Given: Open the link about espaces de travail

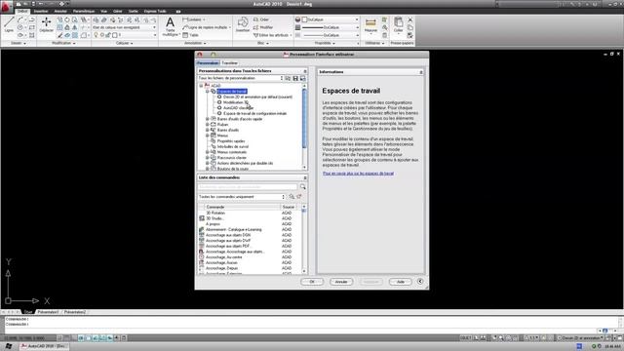Looking at the screenshot, I should coord(358,174).
